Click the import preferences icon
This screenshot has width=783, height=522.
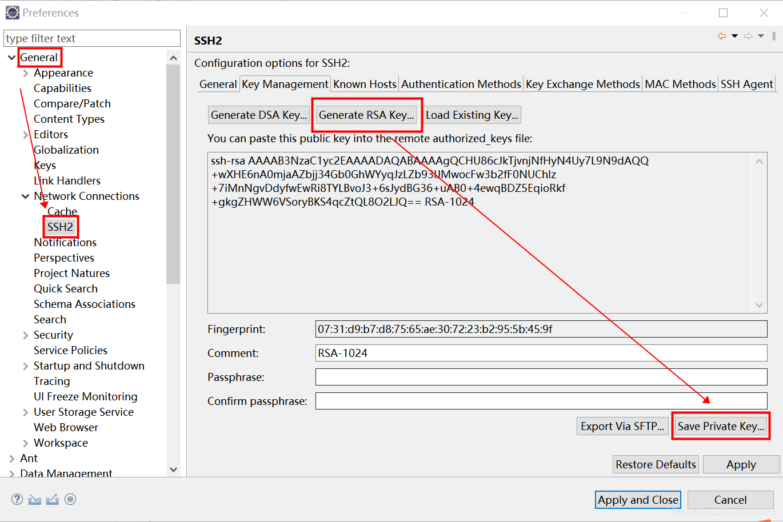coord(35,500)
